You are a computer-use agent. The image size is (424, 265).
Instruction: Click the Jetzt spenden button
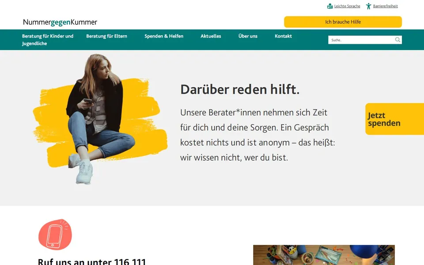pyautogui.click(x=394, y=119)
